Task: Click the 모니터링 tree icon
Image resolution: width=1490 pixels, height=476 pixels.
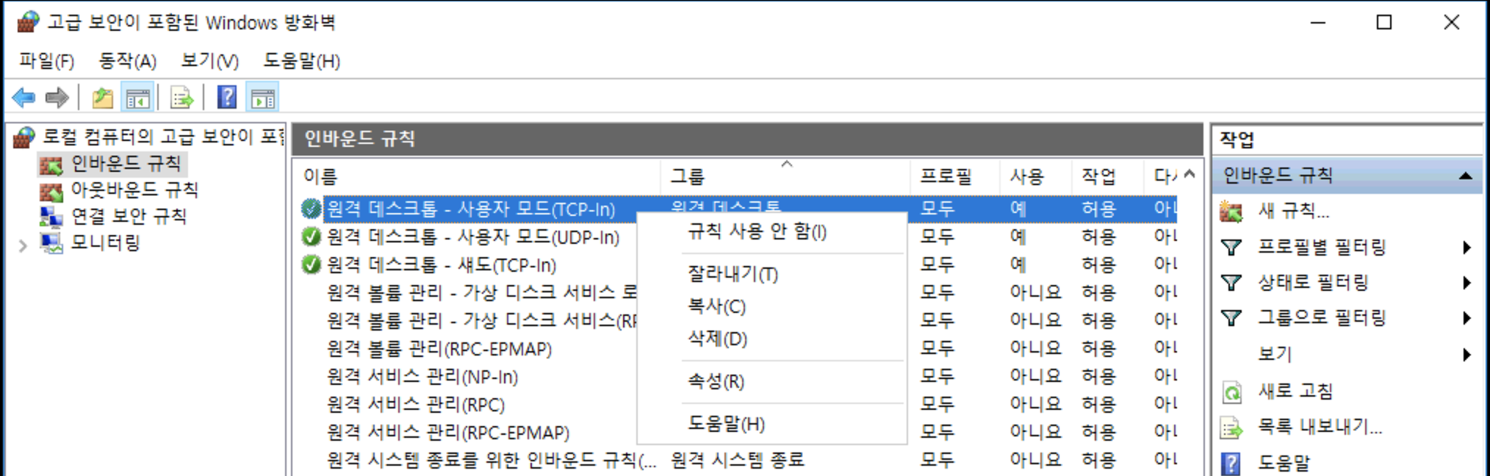Action: (51, 242)
